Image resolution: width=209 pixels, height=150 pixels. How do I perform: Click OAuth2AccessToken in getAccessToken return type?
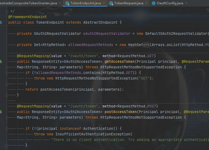(82, 61)
